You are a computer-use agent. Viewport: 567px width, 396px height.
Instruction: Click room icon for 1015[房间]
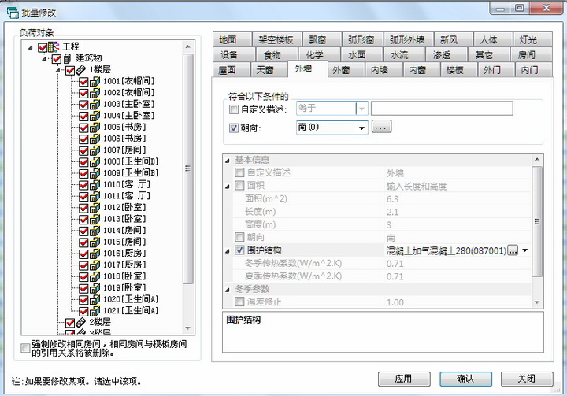coord(94,242)
